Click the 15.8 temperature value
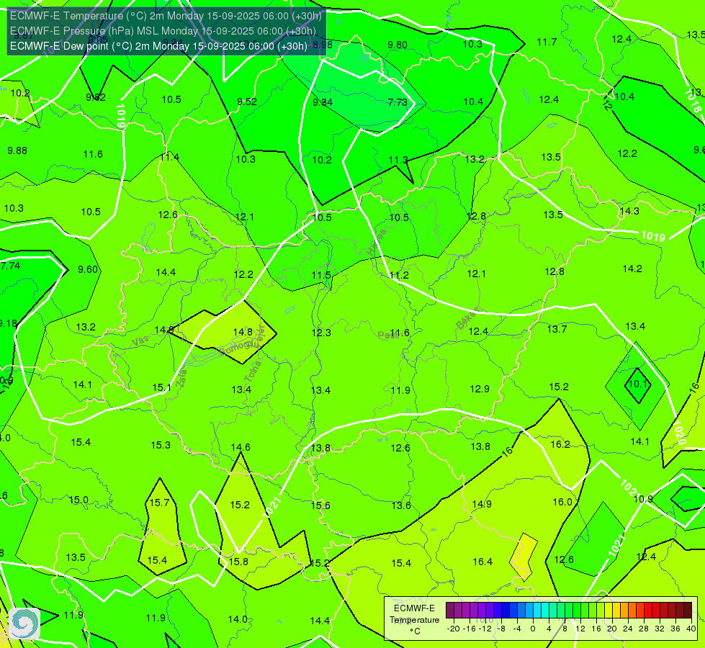705x648 pixels. tap(238, 562)
